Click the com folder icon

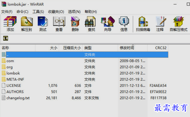point(4,61)
